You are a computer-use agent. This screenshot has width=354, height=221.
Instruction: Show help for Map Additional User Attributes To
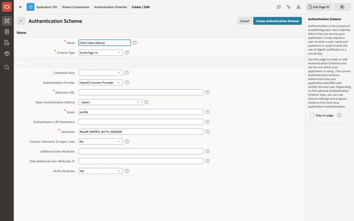207,161
